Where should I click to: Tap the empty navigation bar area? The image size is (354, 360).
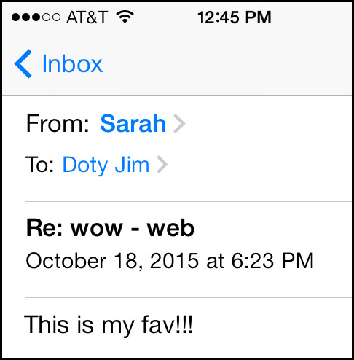pos(226,64)
